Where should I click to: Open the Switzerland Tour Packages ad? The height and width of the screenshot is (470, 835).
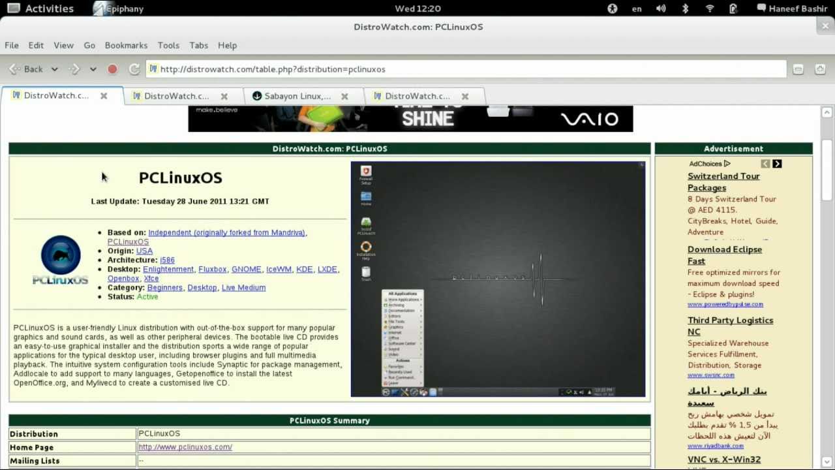[723, 182]
